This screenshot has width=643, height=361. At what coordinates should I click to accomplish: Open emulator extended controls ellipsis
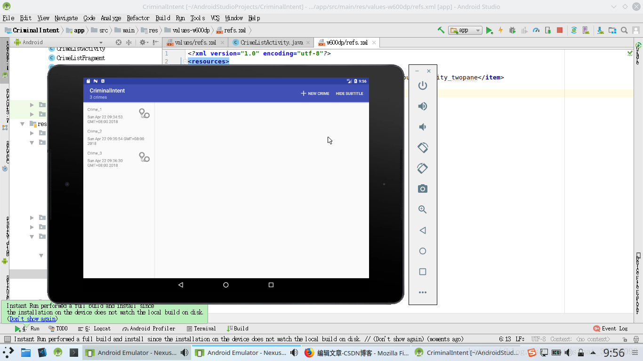coord(423,292)
